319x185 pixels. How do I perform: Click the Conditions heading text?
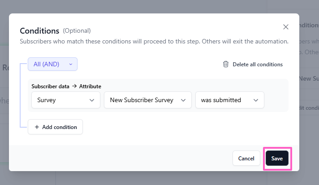click(39, 31)
